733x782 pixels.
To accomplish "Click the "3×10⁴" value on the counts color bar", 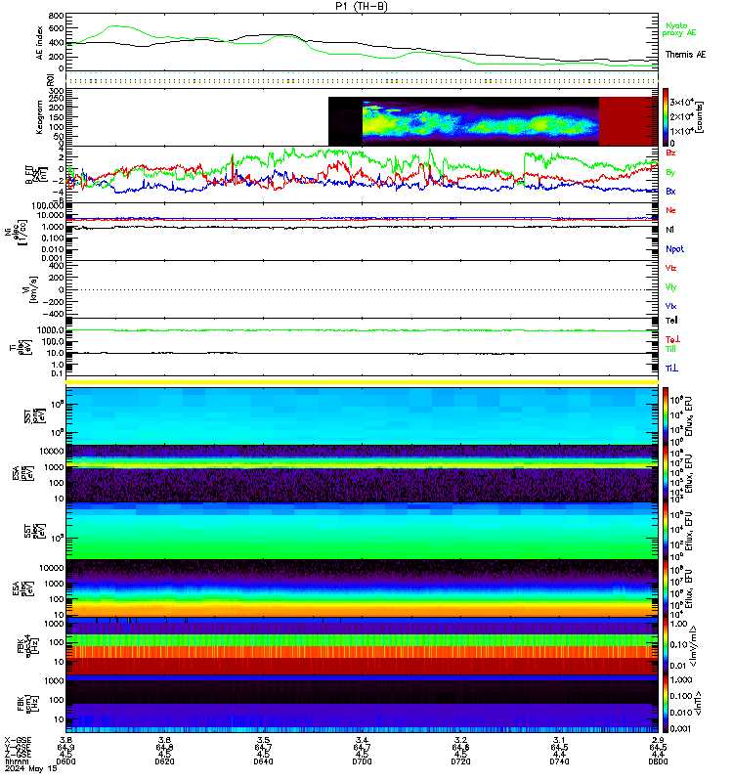I will [681, 103].
